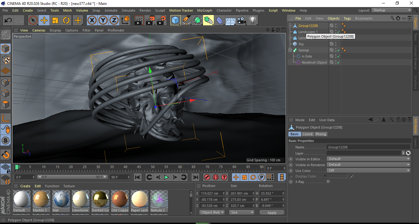The image size is (419, 224).
Task: Open the Object (Rel) dropdown
Action: coord(212,212)
